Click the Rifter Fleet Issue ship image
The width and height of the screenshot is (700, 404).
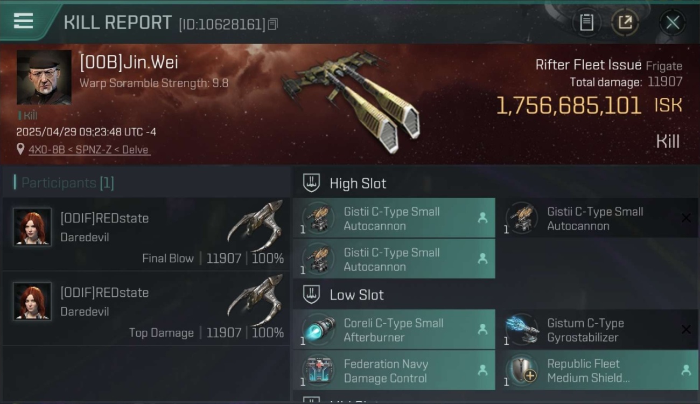(x=353, y=102)
